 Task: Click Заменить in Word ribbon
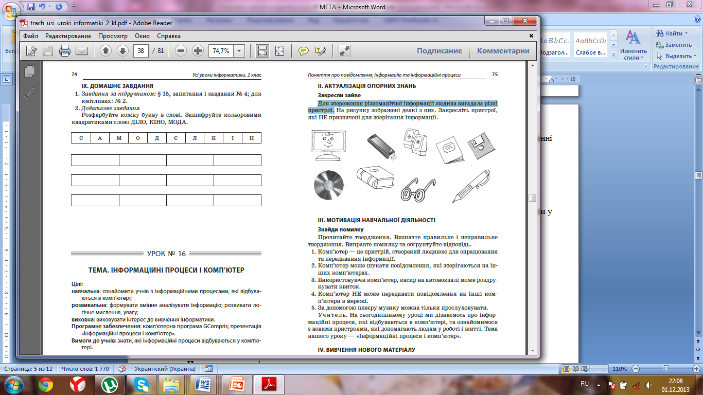point(674,45)
